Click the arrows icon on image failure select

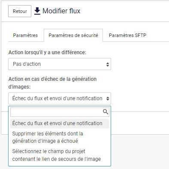click(x=108, y=98)
